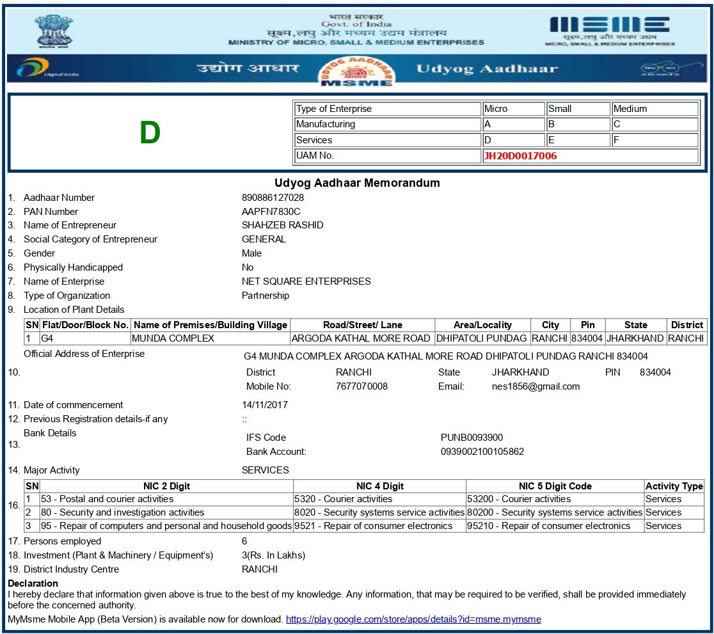Open the MyMsme play.google.com download link
Screen dimensions: 714x634
click(413, 619)
